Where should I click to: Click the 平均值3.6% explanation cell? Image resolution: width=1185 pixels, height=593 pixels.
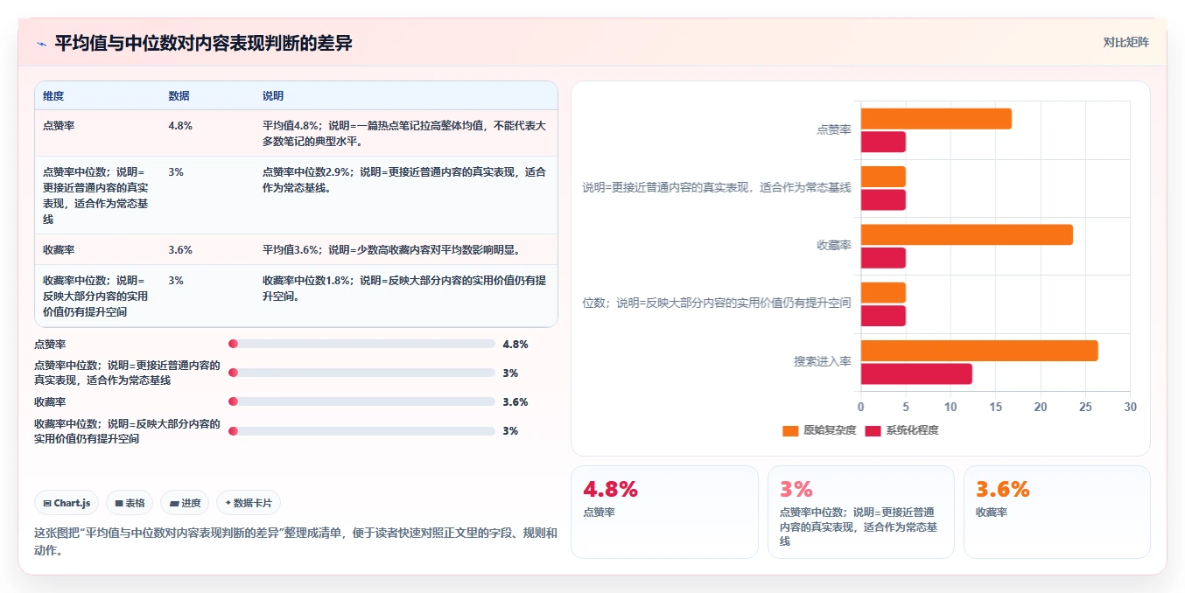click(392, 250)
